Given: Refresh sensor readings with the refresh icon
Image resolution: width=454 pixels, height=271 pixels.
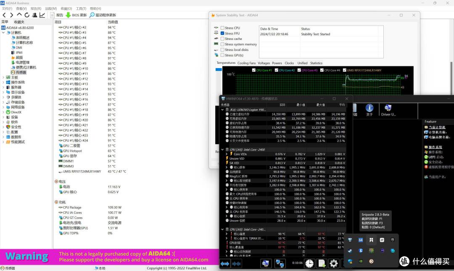Looking at the screenshot, I should [27, 15].
